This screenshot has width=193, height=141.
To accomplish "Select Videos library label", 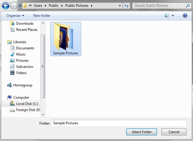I will [21, 73].
